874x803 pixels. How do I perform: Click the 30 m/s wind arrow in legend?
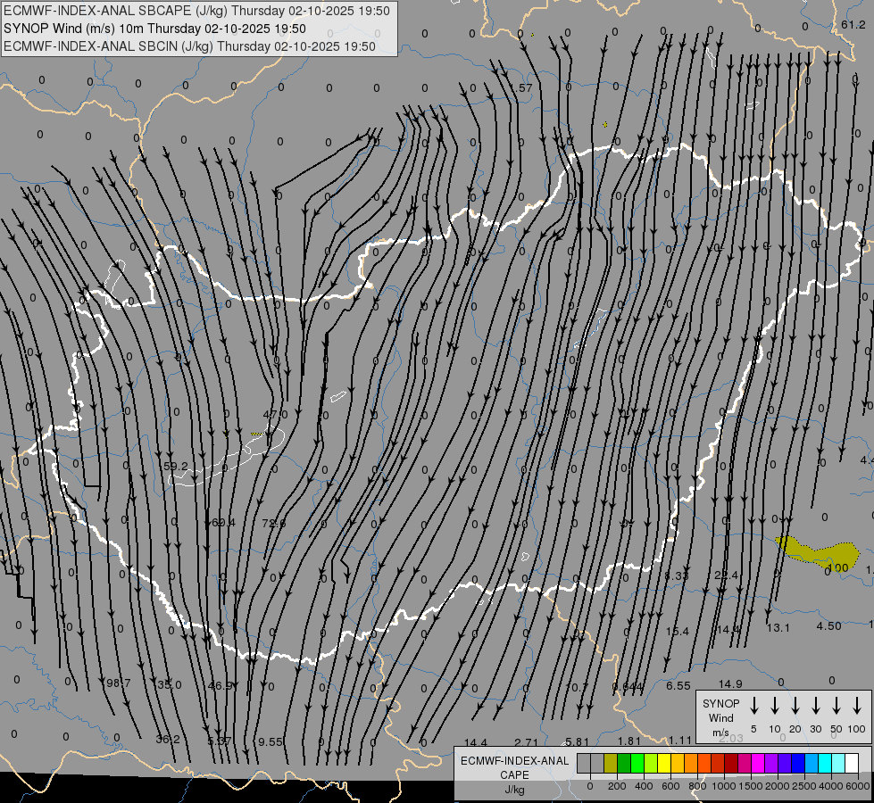coord(816,706)
